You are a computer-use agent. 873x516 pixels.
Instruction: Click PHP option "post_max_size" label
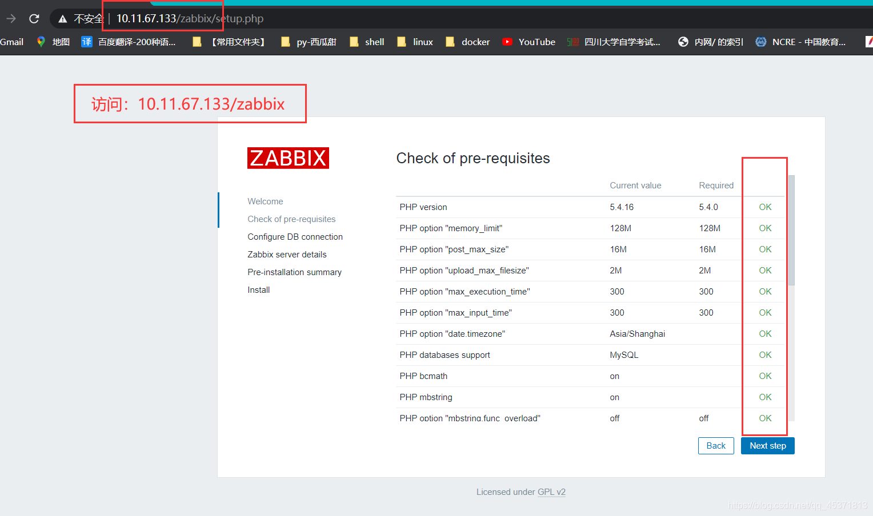(454, 249)
